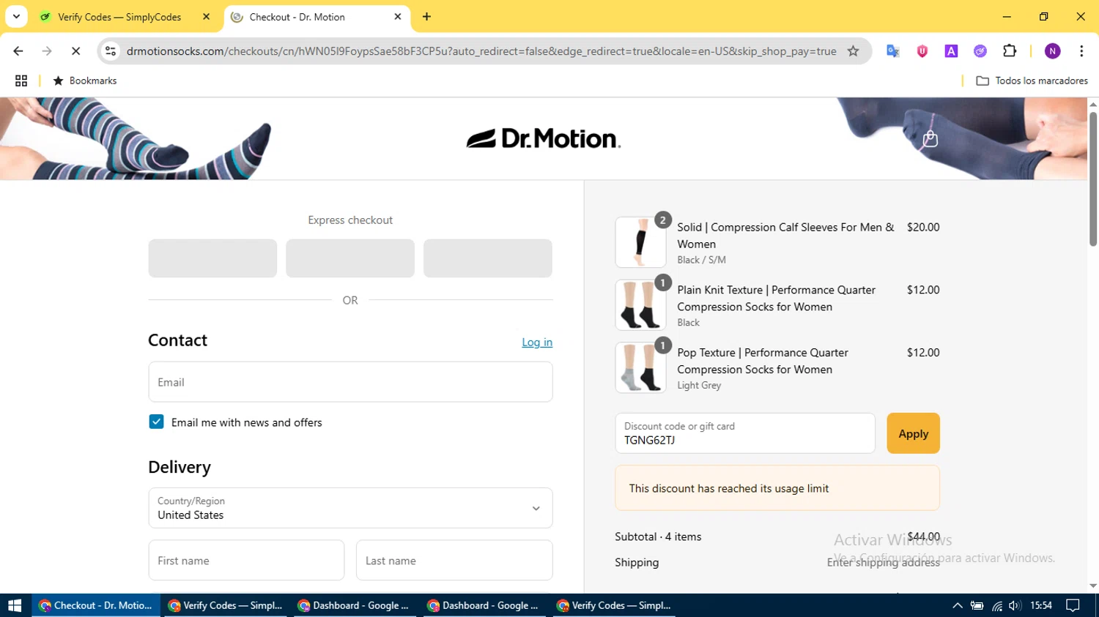Viewport: 1099px width, 617px height.
Task: Open Todos los marcadores folder
Action: point(1032,81)
